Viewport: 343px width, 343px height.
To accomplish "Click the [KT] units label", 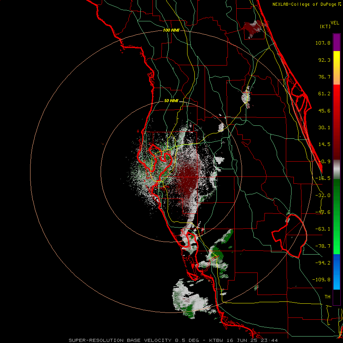I will tap(325, 26).
